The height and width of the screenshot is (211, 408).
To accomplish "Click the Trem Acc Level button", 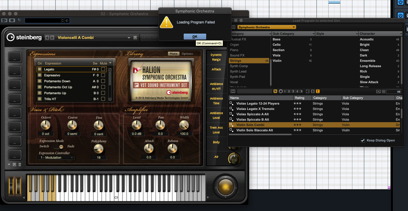I will (216, 130).
